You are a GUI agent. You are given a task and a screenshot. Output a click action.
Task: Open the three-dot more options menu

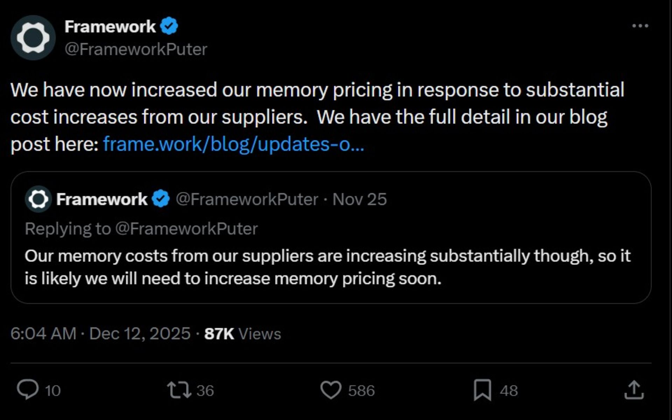click(640, 26)
